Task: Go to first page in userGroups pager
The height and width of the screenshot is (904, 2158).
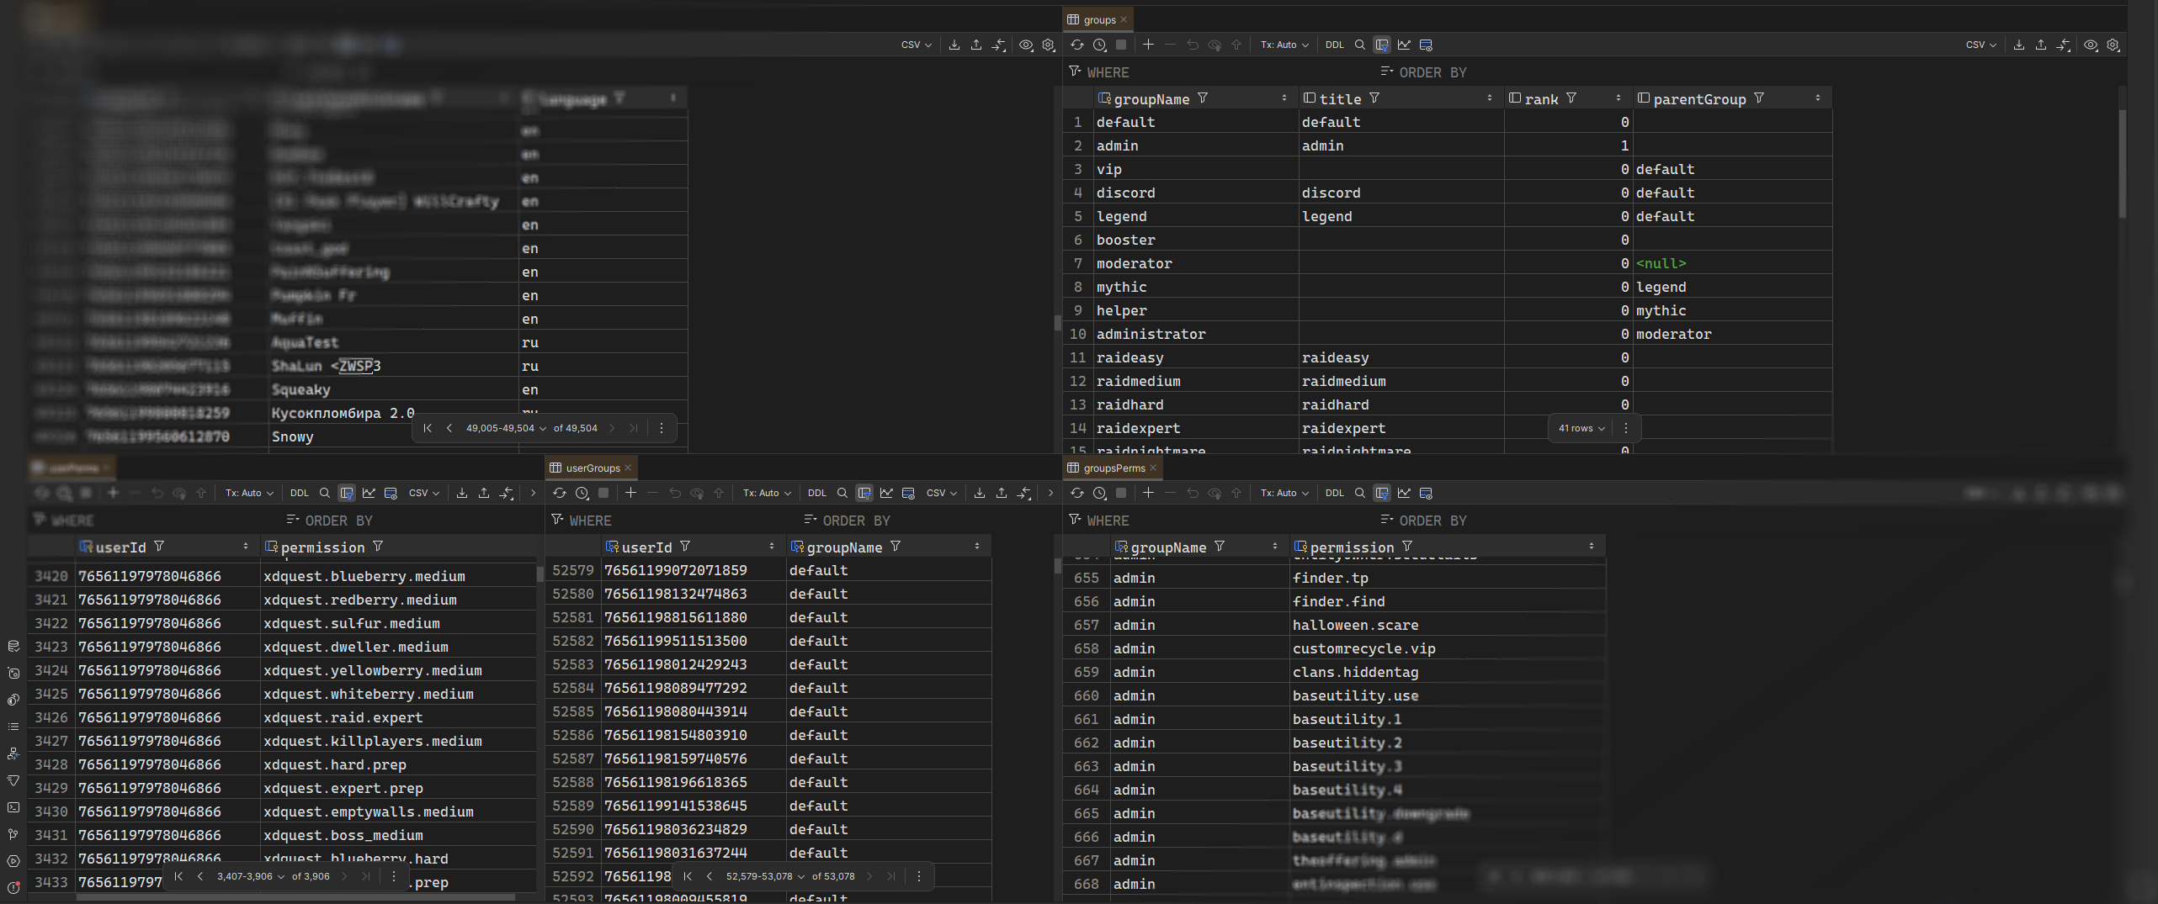Action: [x=688, y=876]
